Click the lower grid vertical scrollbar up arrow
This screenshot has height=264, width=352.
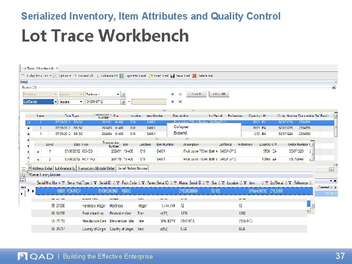[x=313, y=144]
